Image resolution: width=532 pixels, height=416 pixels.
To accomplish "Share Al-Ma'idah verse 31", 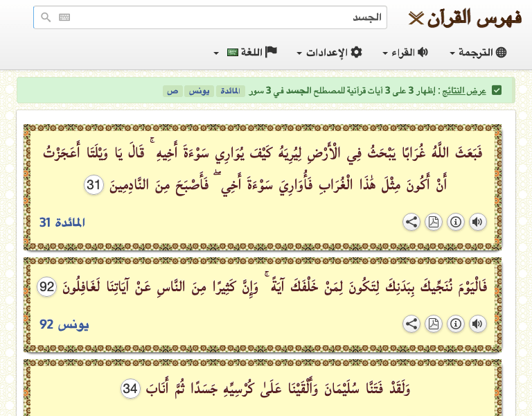I will [x=411, y=222].
